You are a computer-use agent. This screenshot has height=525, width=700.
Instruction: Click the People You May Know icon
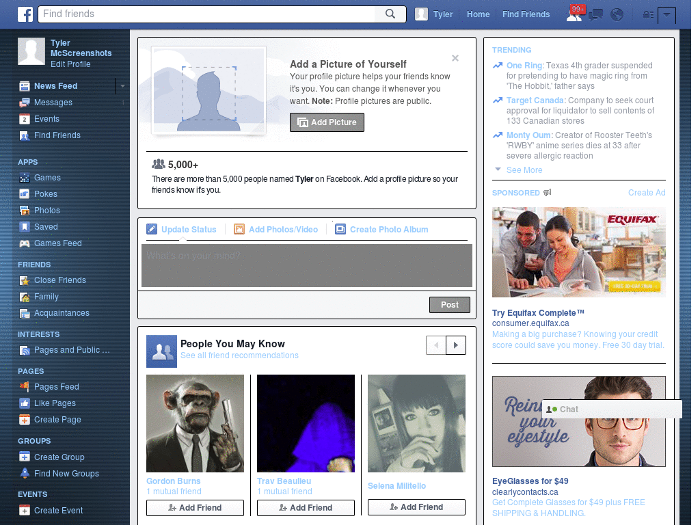coord(161,351)
